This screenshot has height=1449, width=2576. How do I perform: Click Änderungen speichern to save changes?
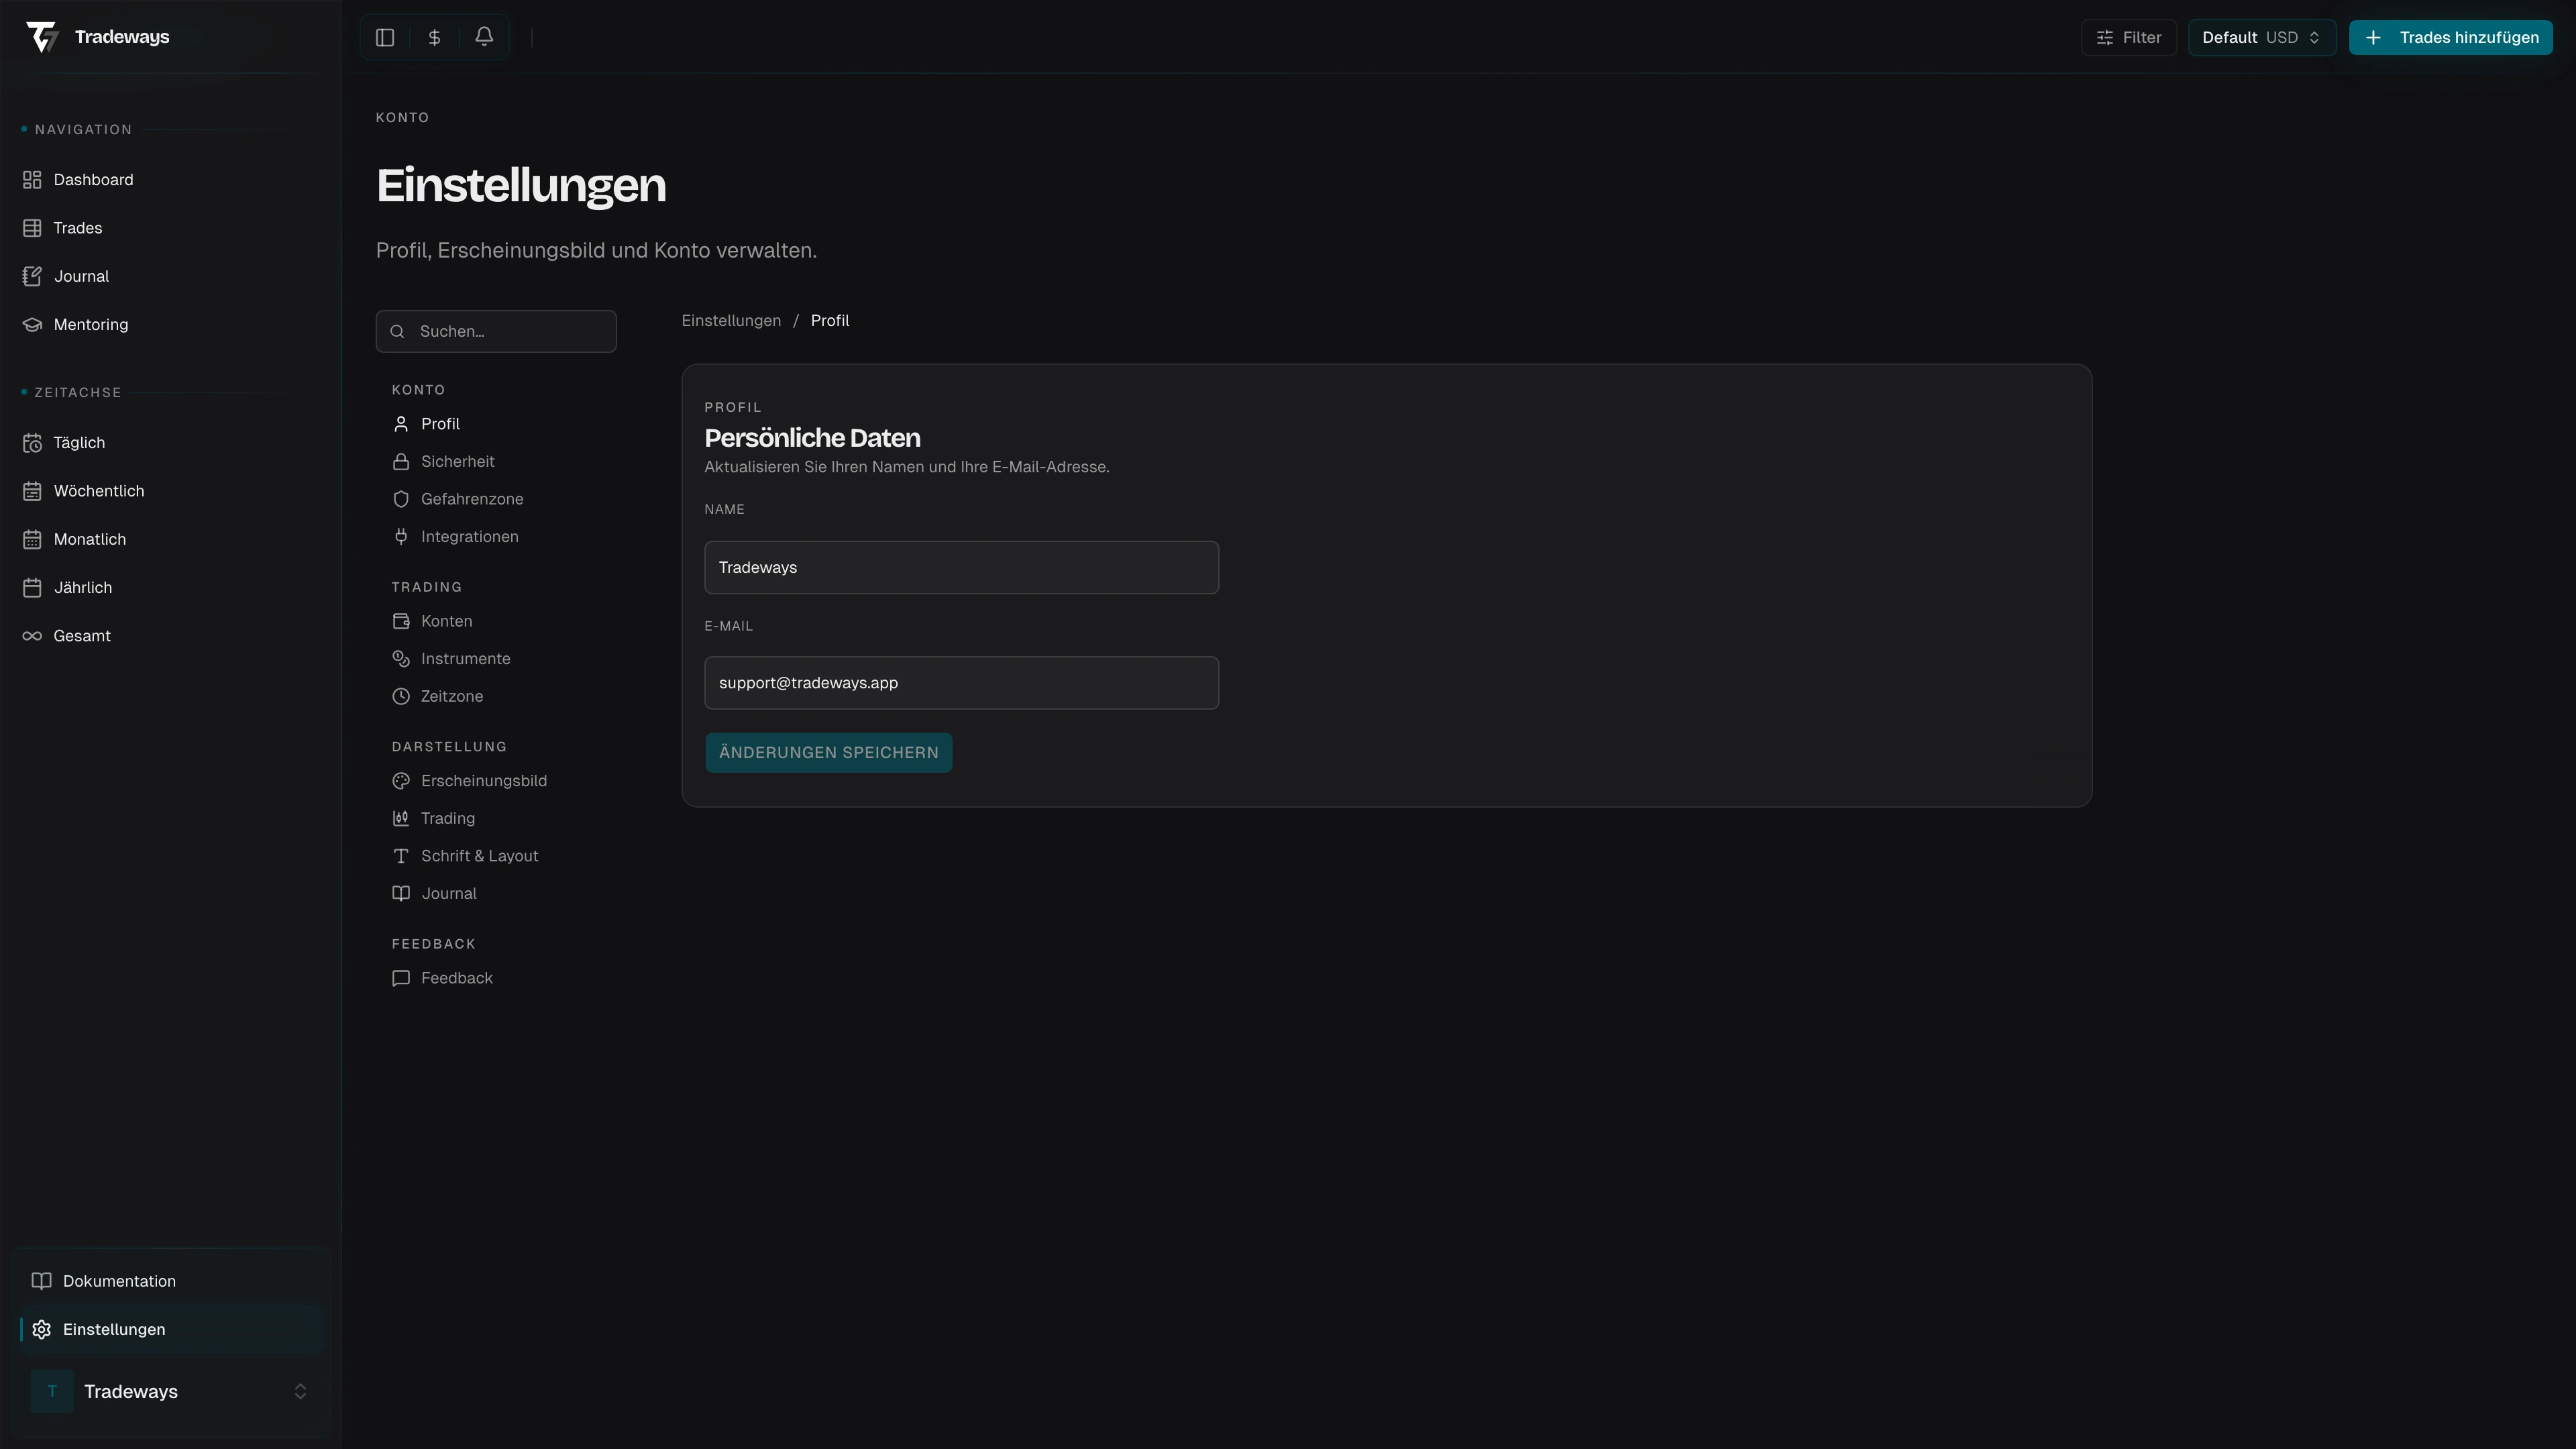point(827,752)
